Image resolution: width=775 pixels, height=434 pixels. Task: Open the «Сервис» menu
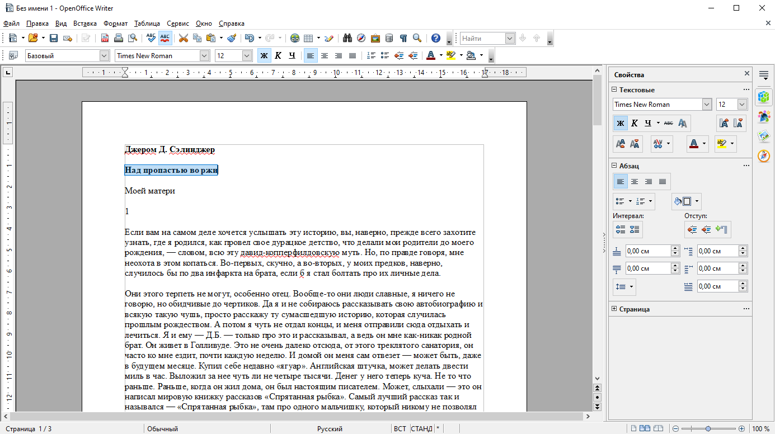[x=178, y=23]
